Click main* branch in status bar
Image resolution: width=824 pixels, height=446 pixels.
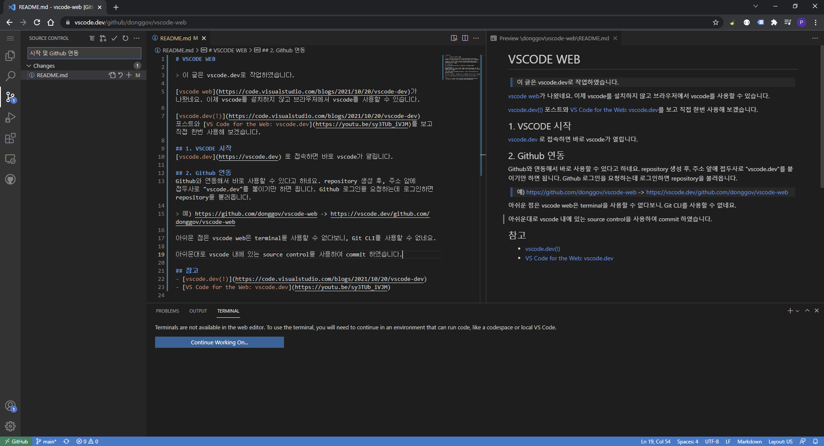coord(46,441)
